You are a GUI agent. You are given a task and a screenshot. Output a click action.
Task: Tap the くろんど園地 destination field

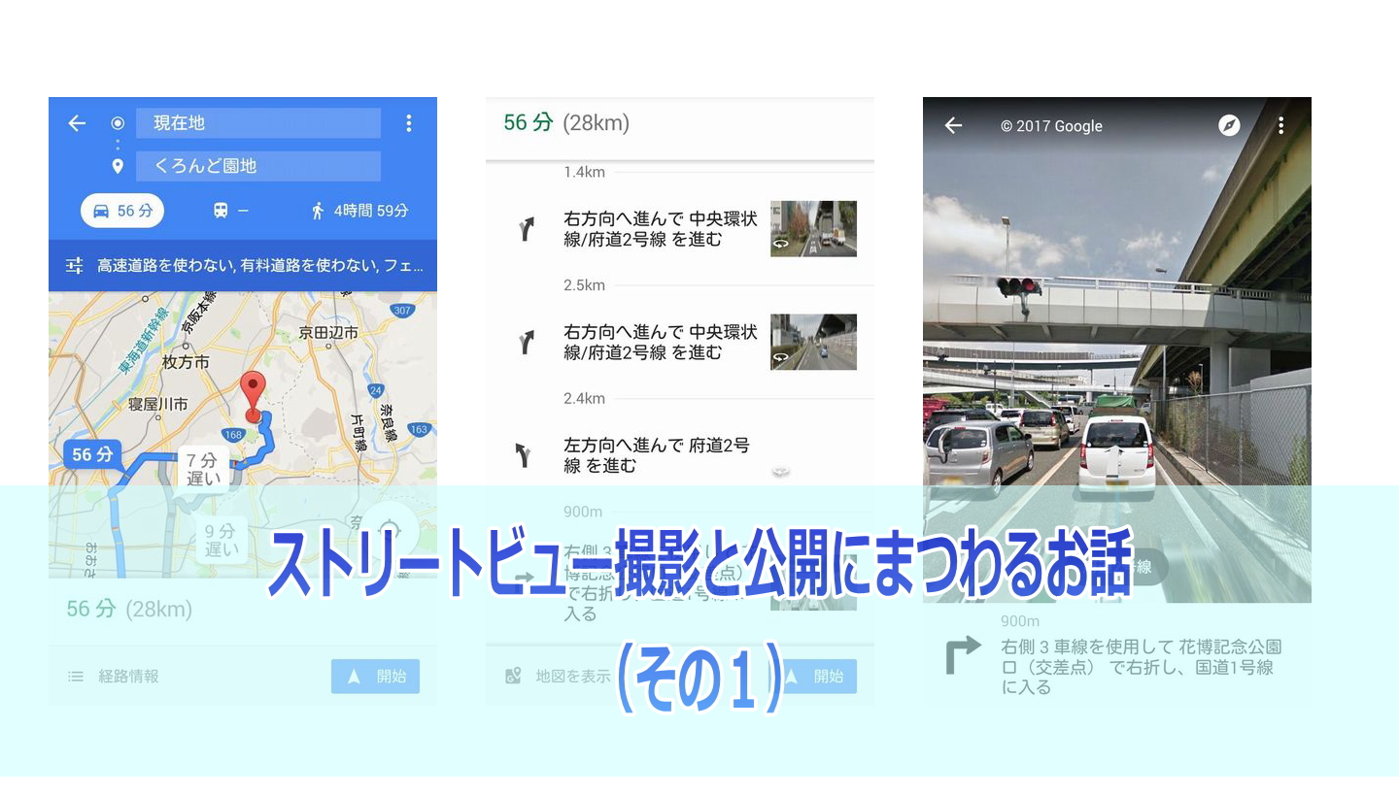[x=257, y=166]
